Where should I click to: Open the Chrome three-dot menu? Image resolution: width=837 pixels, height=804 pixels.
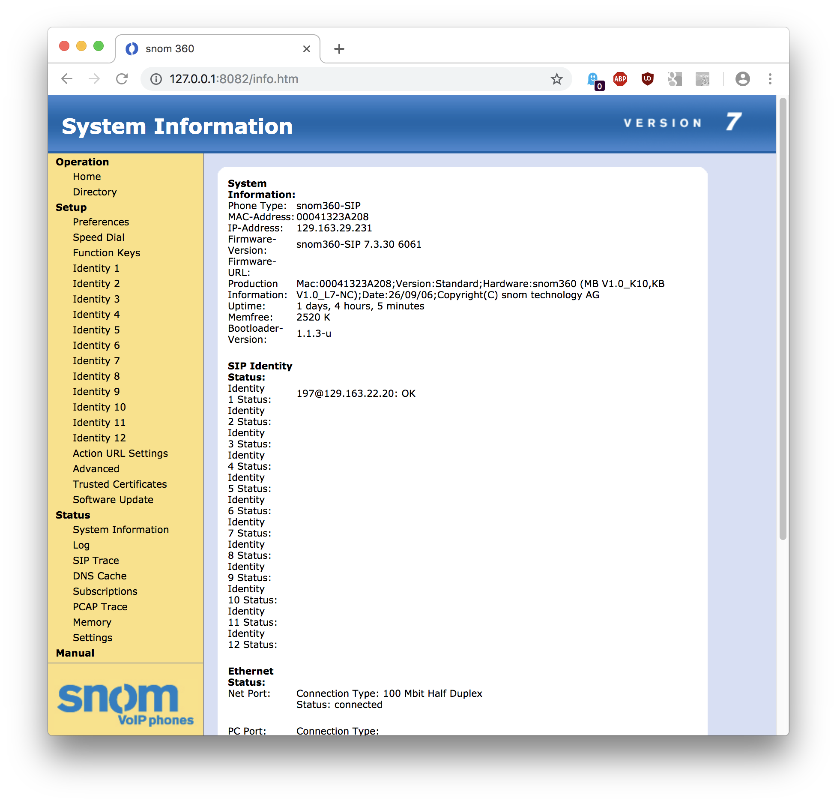point(770,79)
